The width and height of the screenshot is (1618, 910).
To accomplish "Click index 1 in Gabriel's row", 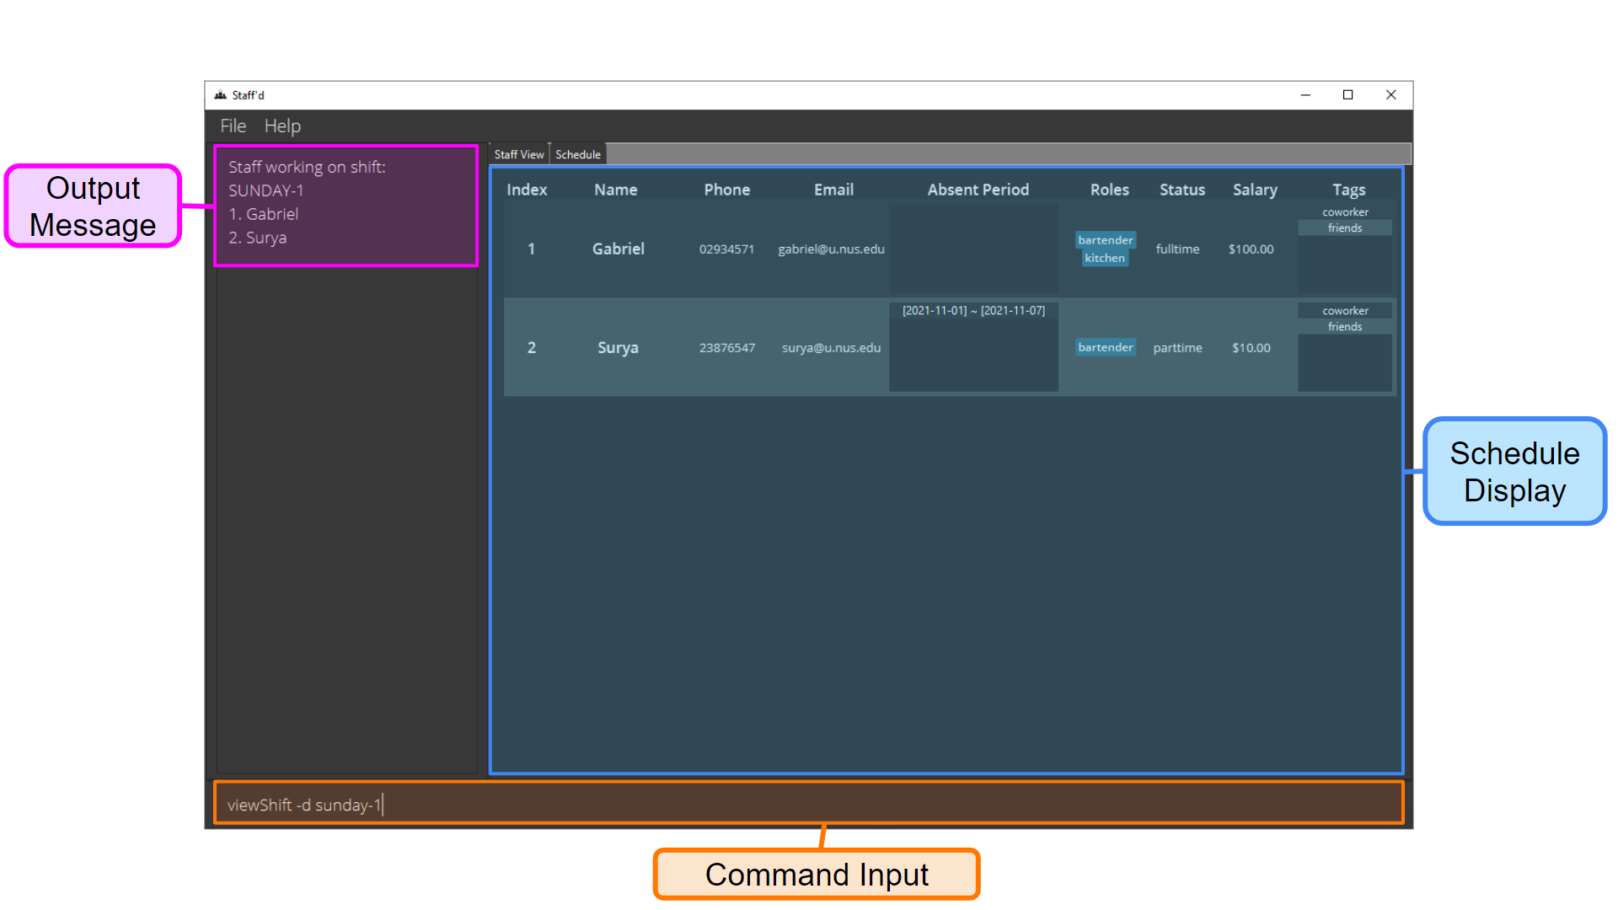I will click(531, 249).
